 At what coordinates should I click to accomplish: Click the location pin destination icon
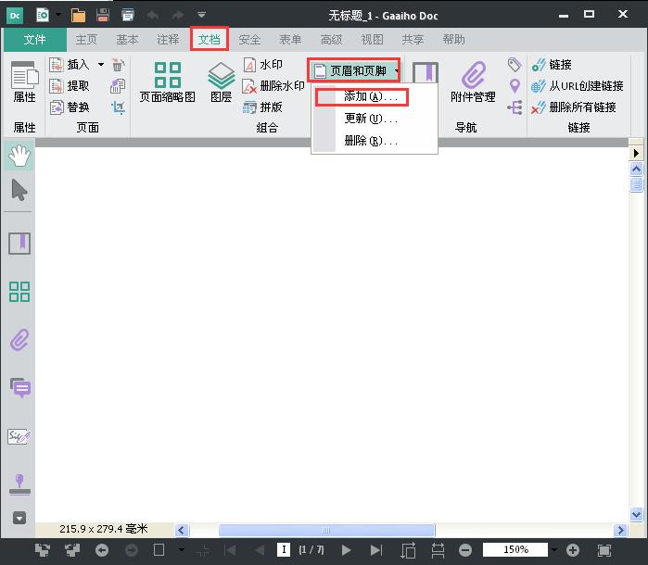point(515,86)
